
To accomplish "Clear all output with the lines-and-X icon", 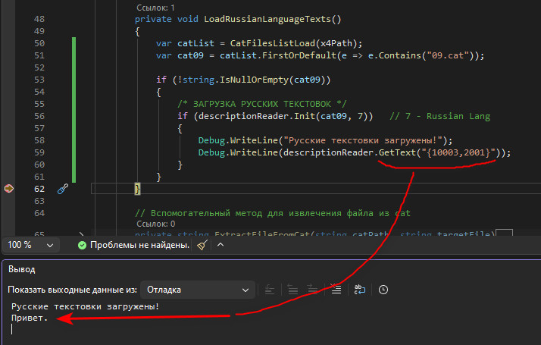I will (x=336, y=290).
